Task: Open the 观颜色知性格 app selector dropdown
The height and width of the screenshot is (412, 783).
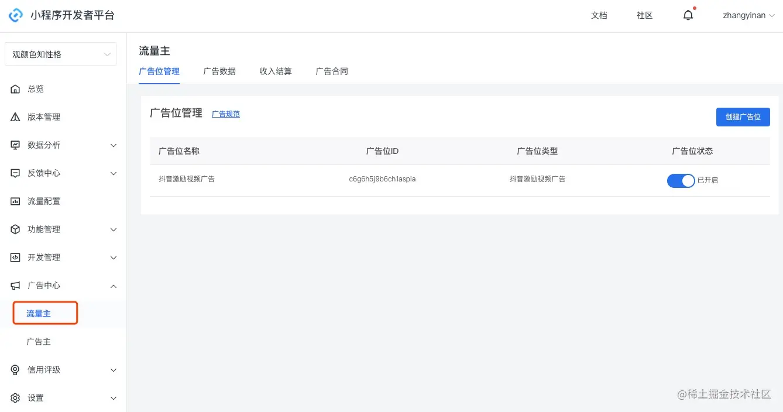Action: (x=61, y=54)
